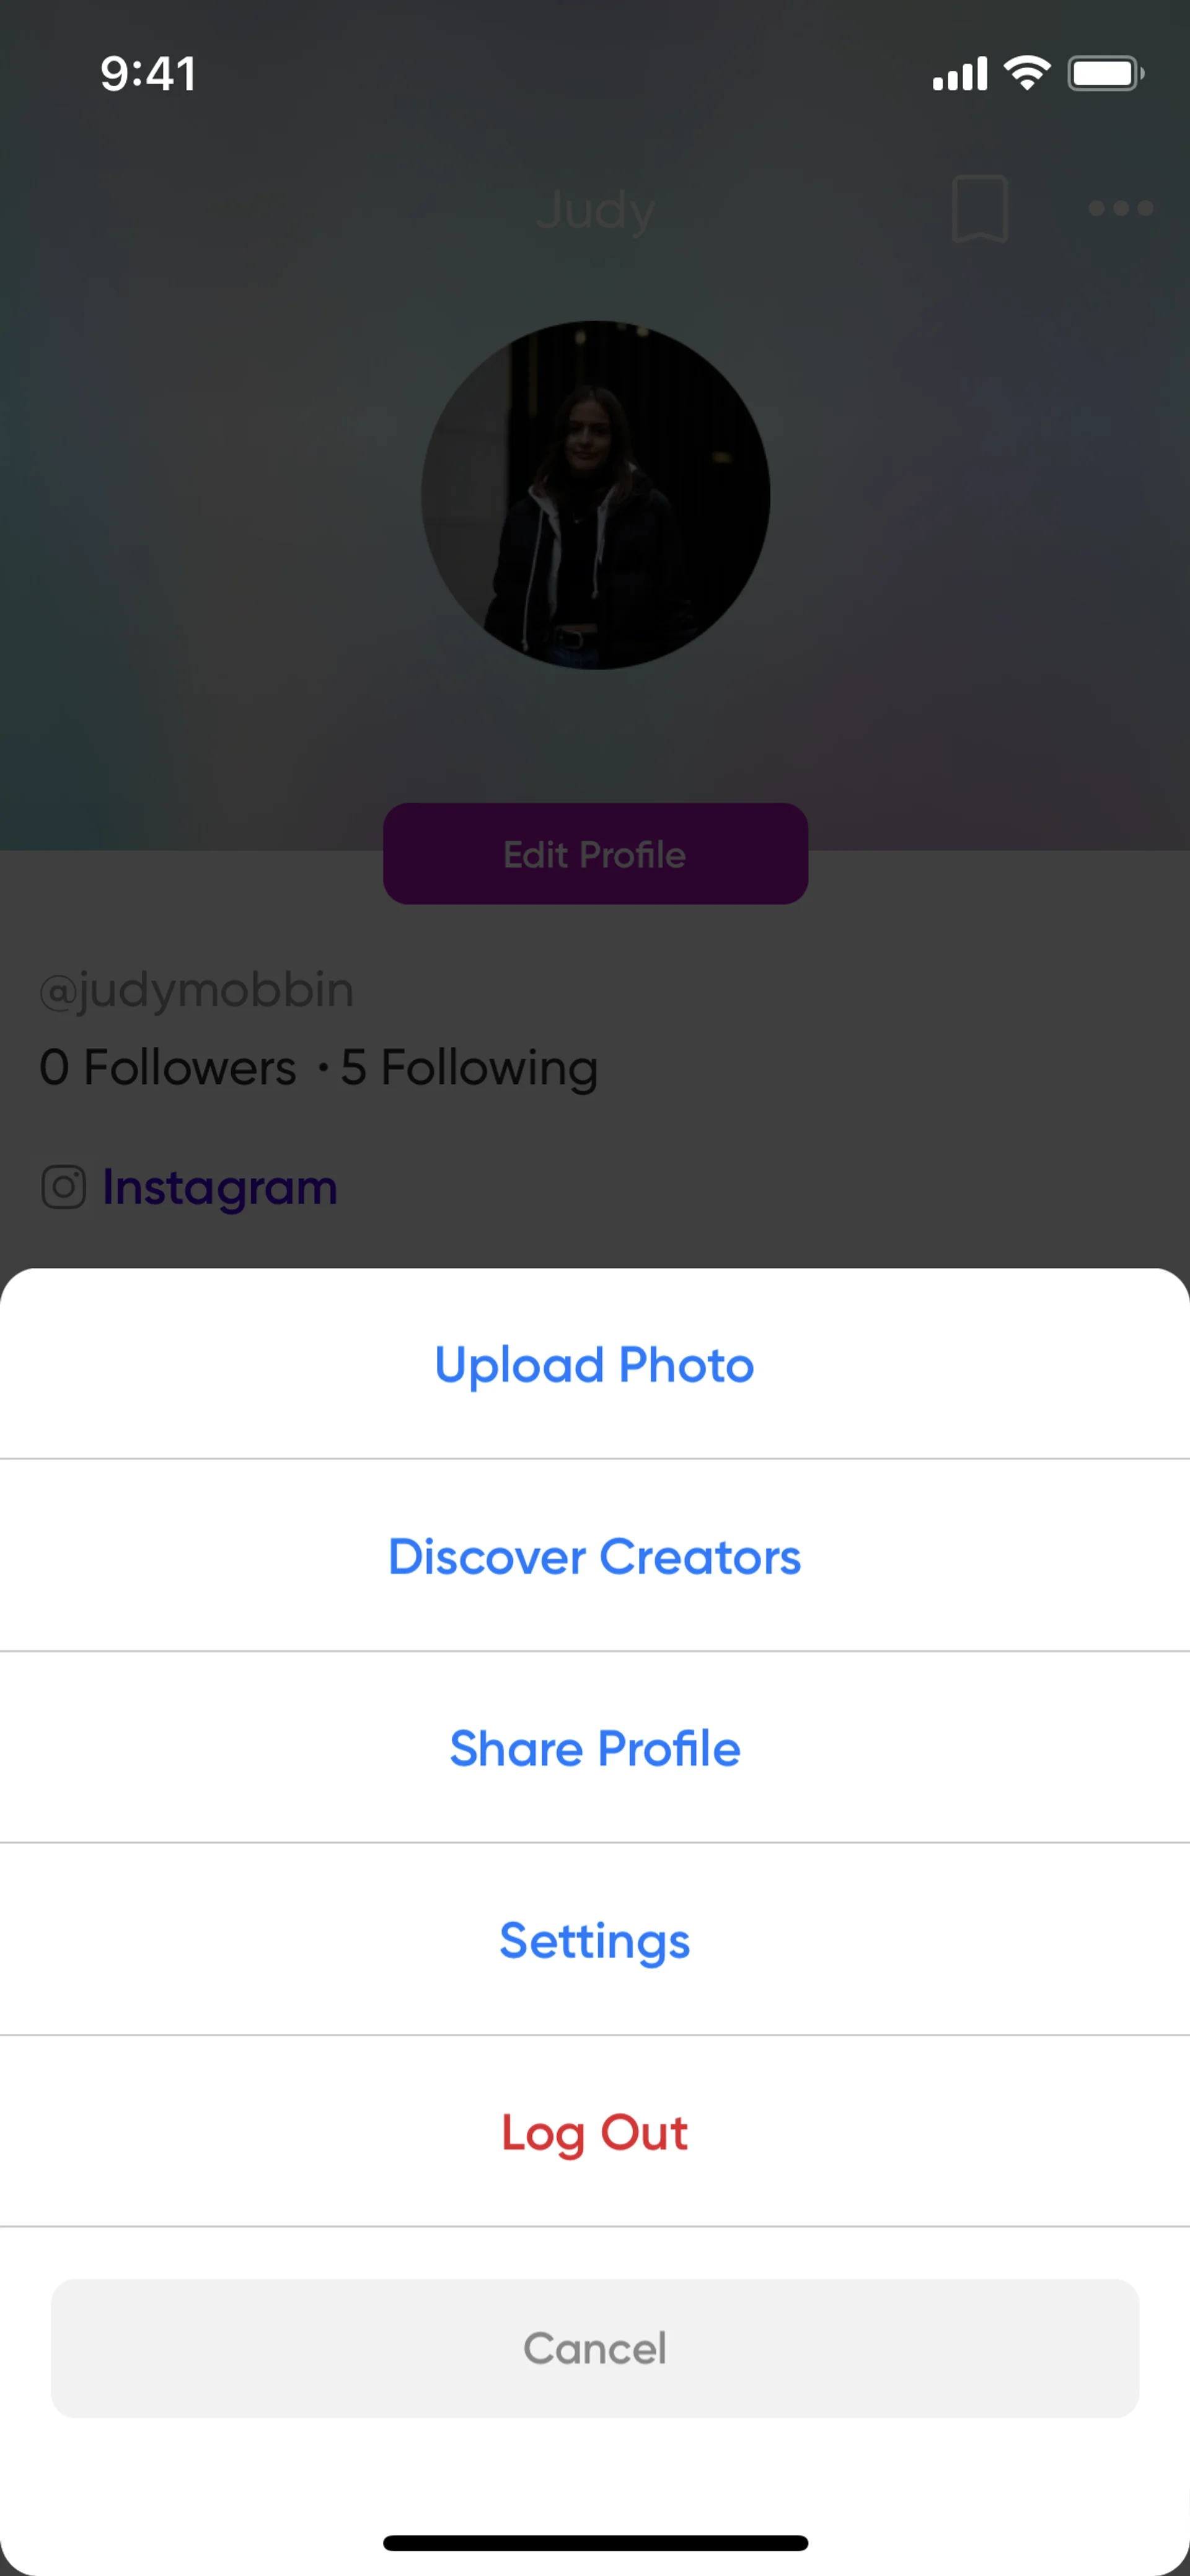Screen dimensions: 1190x2576
Task: Tap the Wi-Fi status icon
Action: (x=1027, y=73)
